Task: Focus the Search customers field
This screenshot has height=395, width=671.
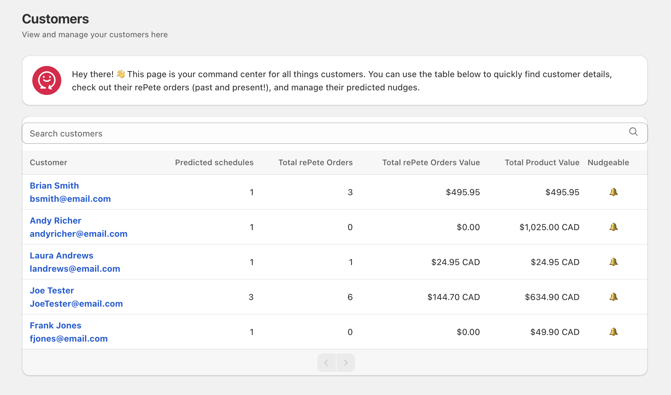Action: tap(335, 133)
